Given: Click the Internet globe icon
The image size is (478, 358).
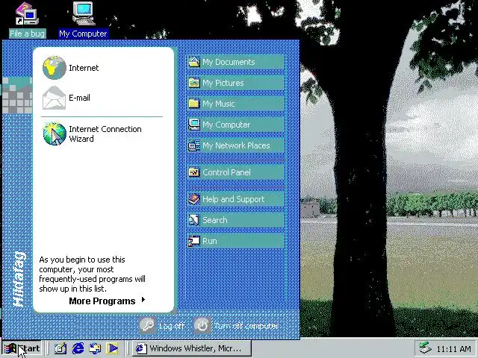Looking at the screenshot, I should 55,68.
